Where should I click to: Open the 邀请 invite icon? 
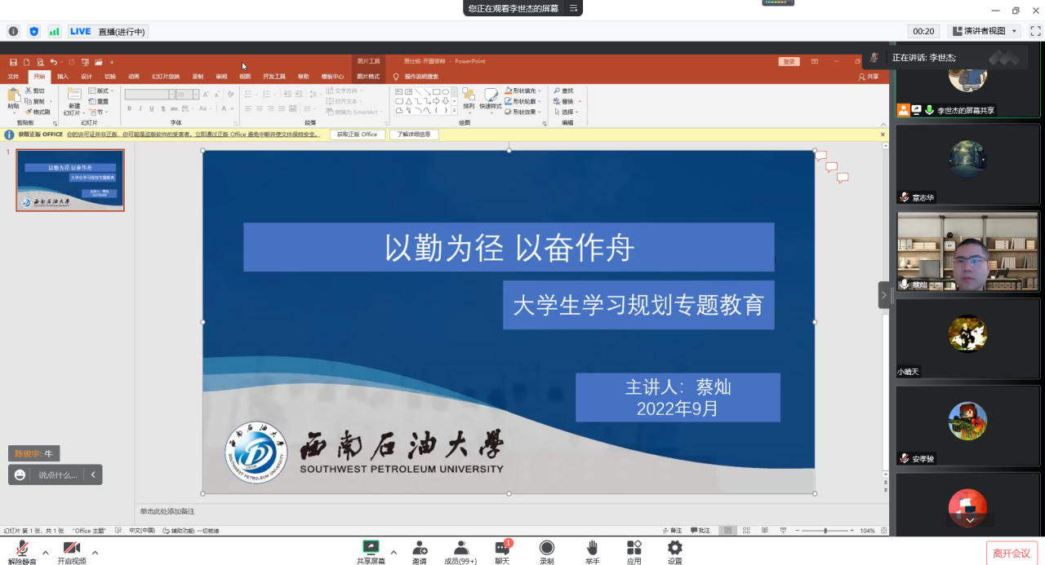pos(420,552)
